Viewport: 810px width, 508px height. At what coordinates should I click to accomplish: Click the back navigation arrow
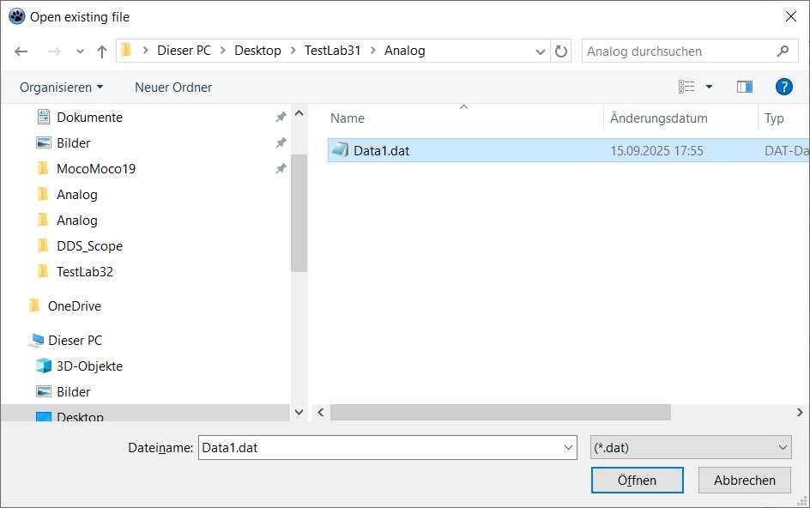tap(21, 51)
